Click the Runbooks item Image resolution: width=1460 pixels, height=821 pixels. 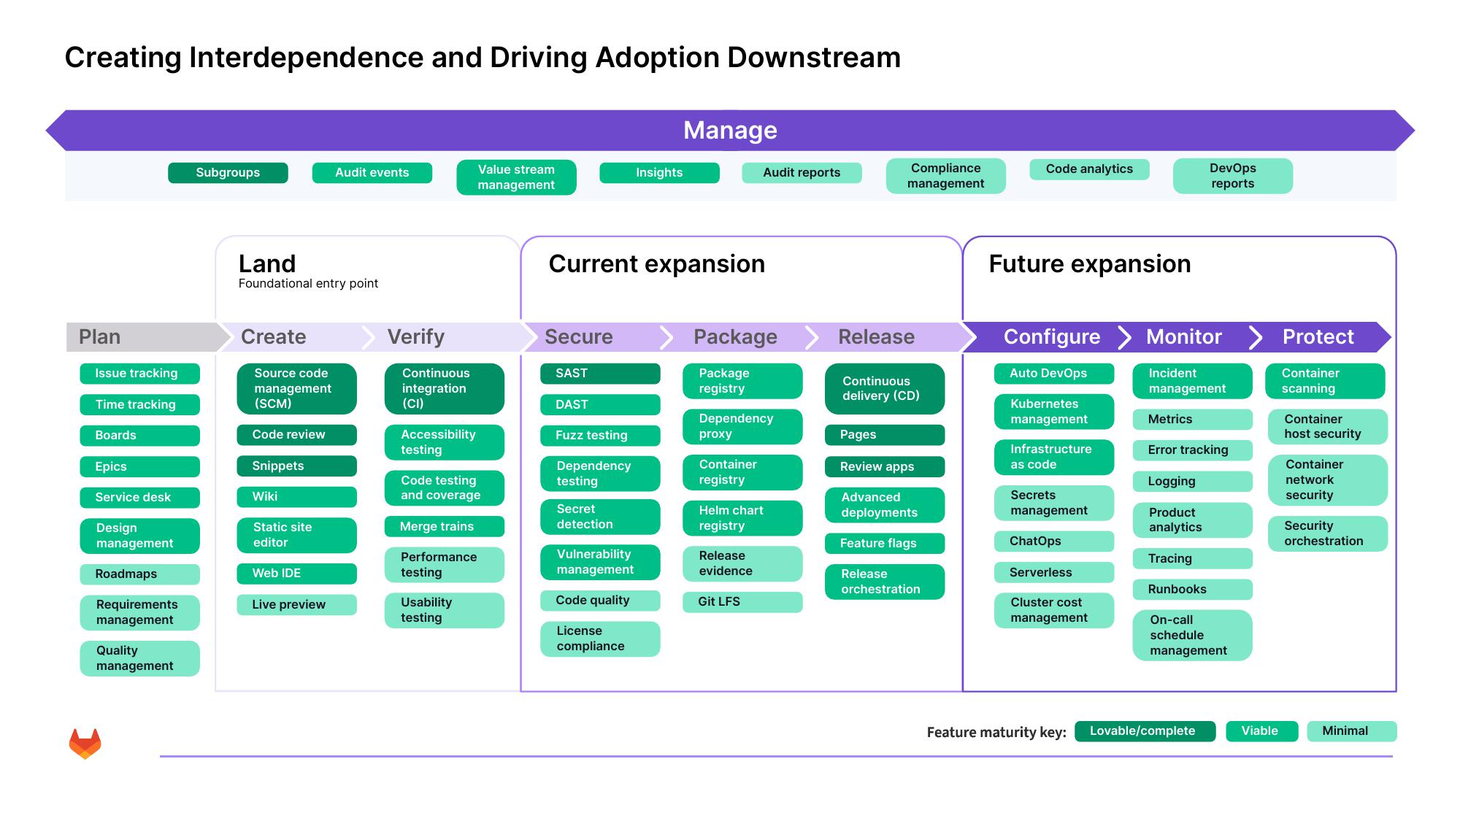click(1193, 590)
